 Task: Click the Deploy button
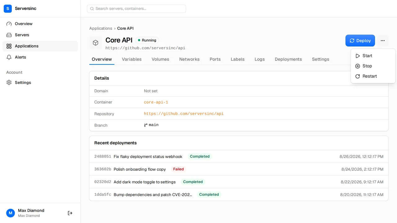(360, 41)
